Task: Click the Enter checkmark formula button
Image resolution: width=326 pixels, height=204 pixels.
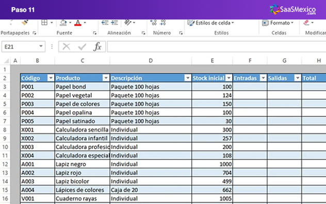Action: pyautogui.click(x=82, y=47)
